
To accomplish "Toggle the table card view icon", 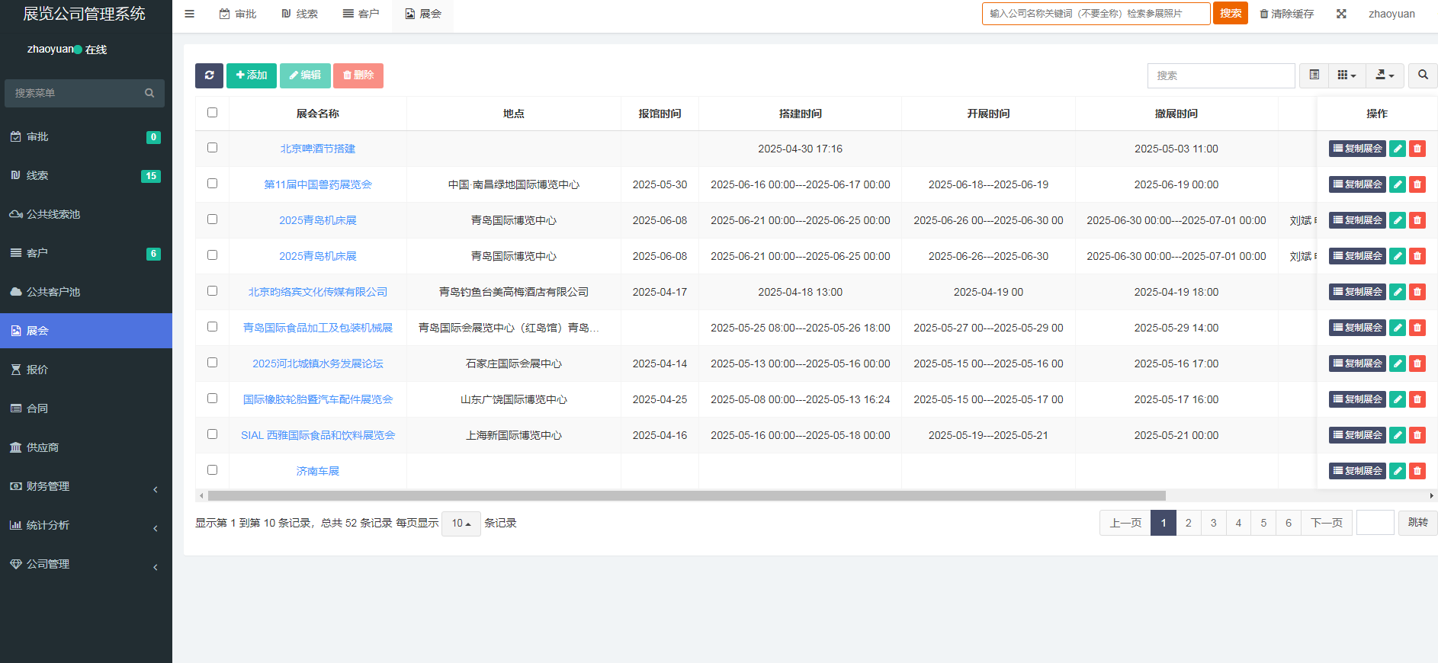I will [x=1314, y=75].
